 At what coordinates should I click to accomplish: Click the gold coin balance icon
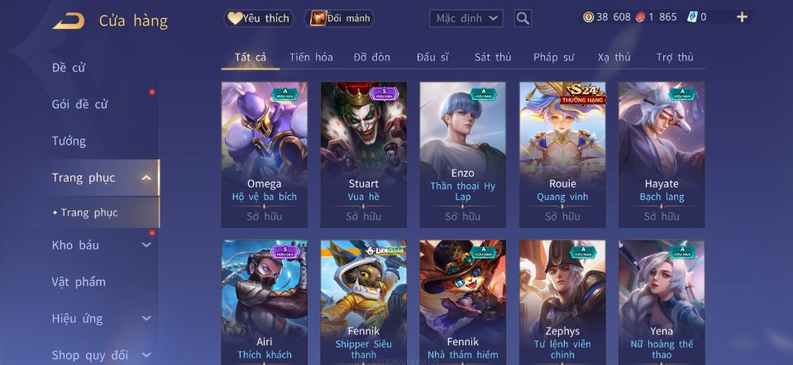(588, 17)
